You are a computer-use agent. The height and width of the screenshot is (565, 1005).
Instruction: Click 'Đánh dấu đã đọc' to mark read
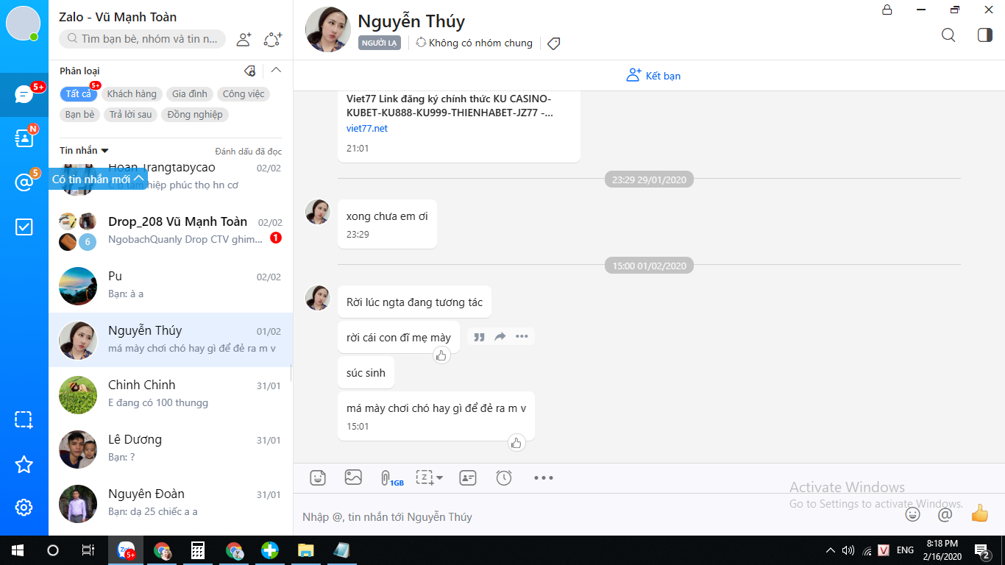pyautogui.click(x=249, y=152)
